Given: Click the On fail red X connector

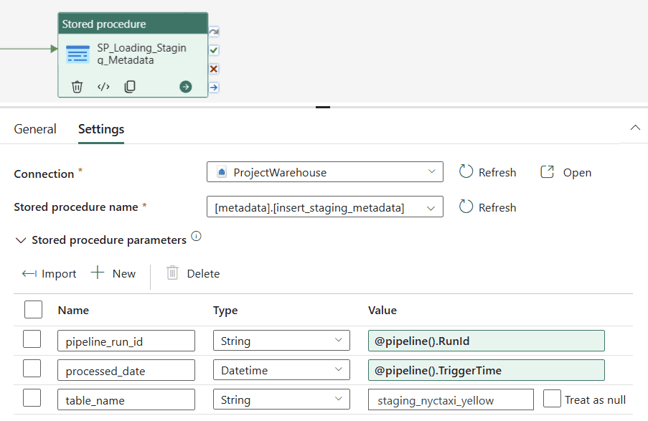Looking at the screenshot, I should [214, 69].
